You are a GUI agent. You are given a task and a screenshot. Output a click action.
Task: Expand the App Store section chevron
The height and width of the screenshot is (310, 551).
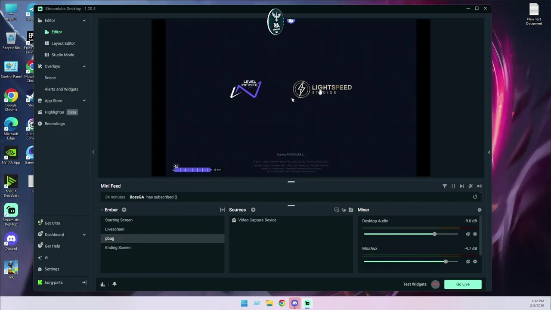click(x=84, y=101)
